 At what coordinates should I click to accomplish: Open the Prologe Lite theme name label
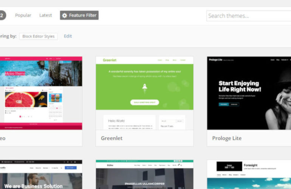pyautogui.click(x=227, y=138)
